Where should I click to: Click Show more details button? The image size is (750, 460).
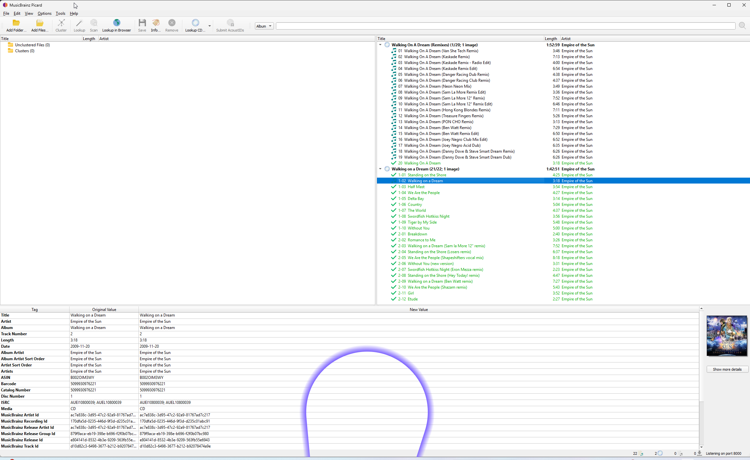[x=727, y=369]
